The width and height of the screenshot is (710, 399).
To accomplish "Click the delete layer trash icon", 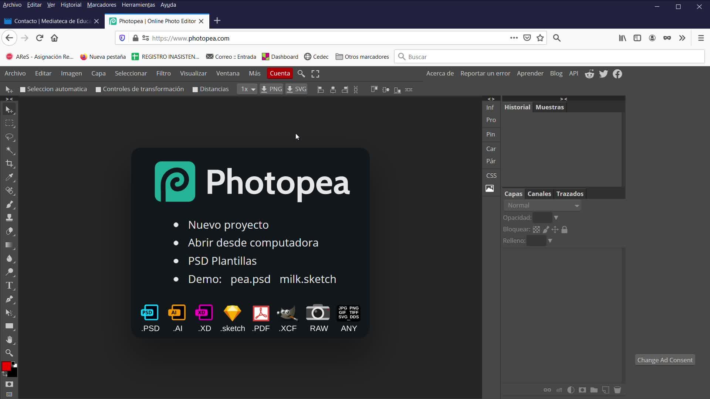I will click(617, 390).
